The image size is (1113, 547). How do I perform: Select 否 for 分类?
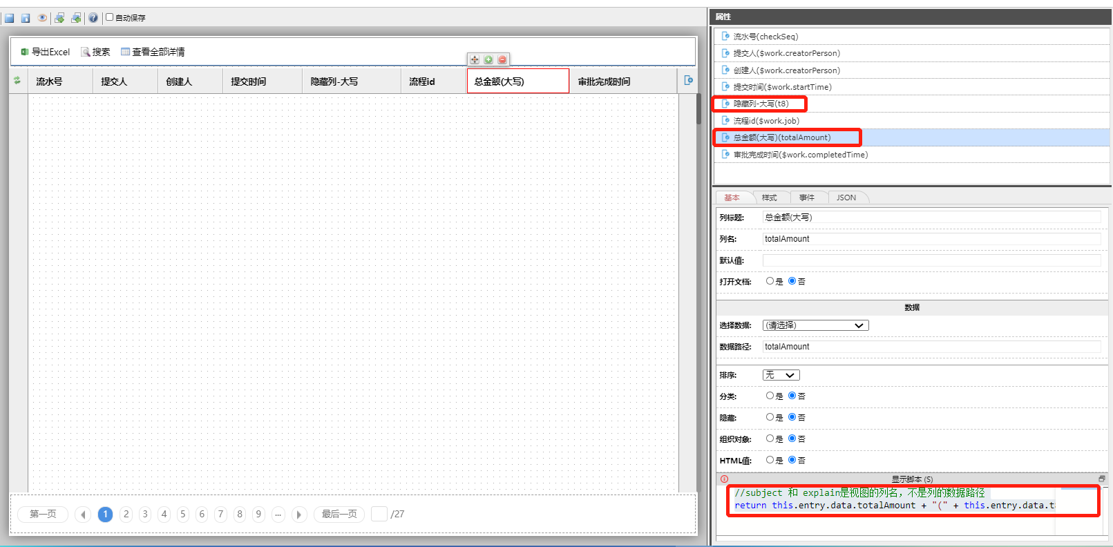792,396
